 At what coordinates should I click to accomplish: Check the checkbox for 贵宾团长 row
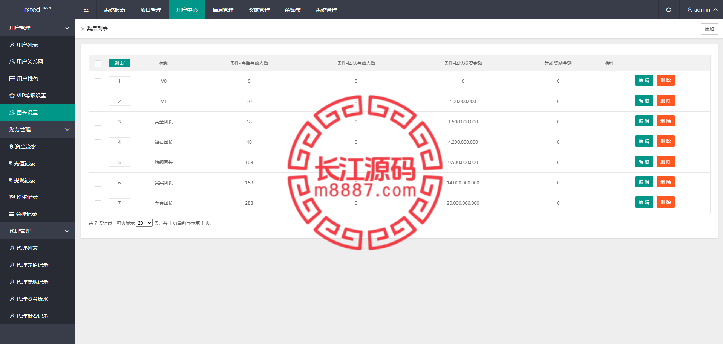98,183
